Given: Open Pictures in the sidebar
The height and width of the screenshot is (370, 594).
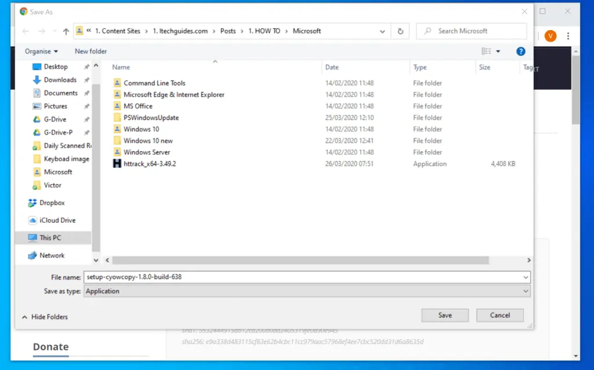Looking at the screenshot, I should pyautogui.click(x=55, y=107).
